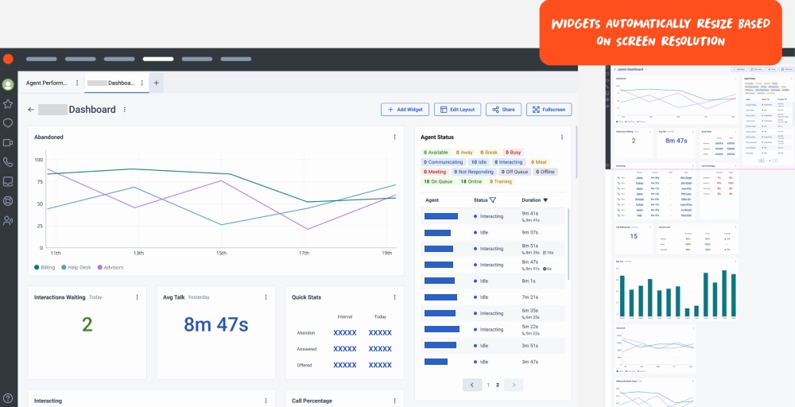
Task: Open Call Percentage widget options menu
Action: click(x=394, y=401)
